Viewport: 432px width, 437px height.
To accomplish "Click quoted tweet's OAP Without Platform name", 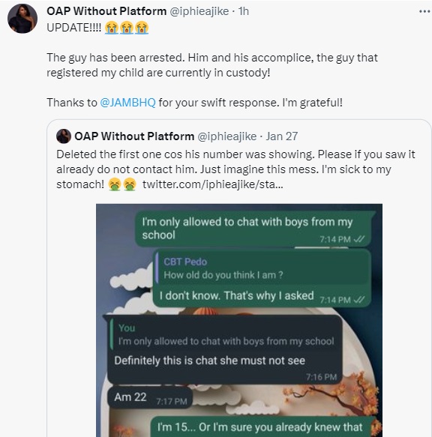I will coord(134,136).
